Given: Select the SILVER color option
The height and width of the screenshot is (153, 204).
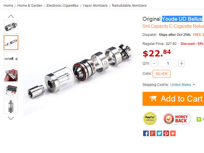Looking at the screenshot, I should click(x=162, y=74).
